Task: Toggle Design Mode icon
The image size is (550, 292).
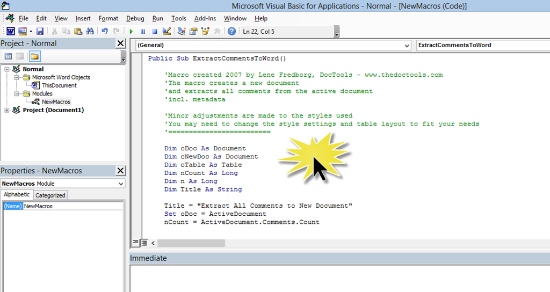Action: [x=167, y=31]
